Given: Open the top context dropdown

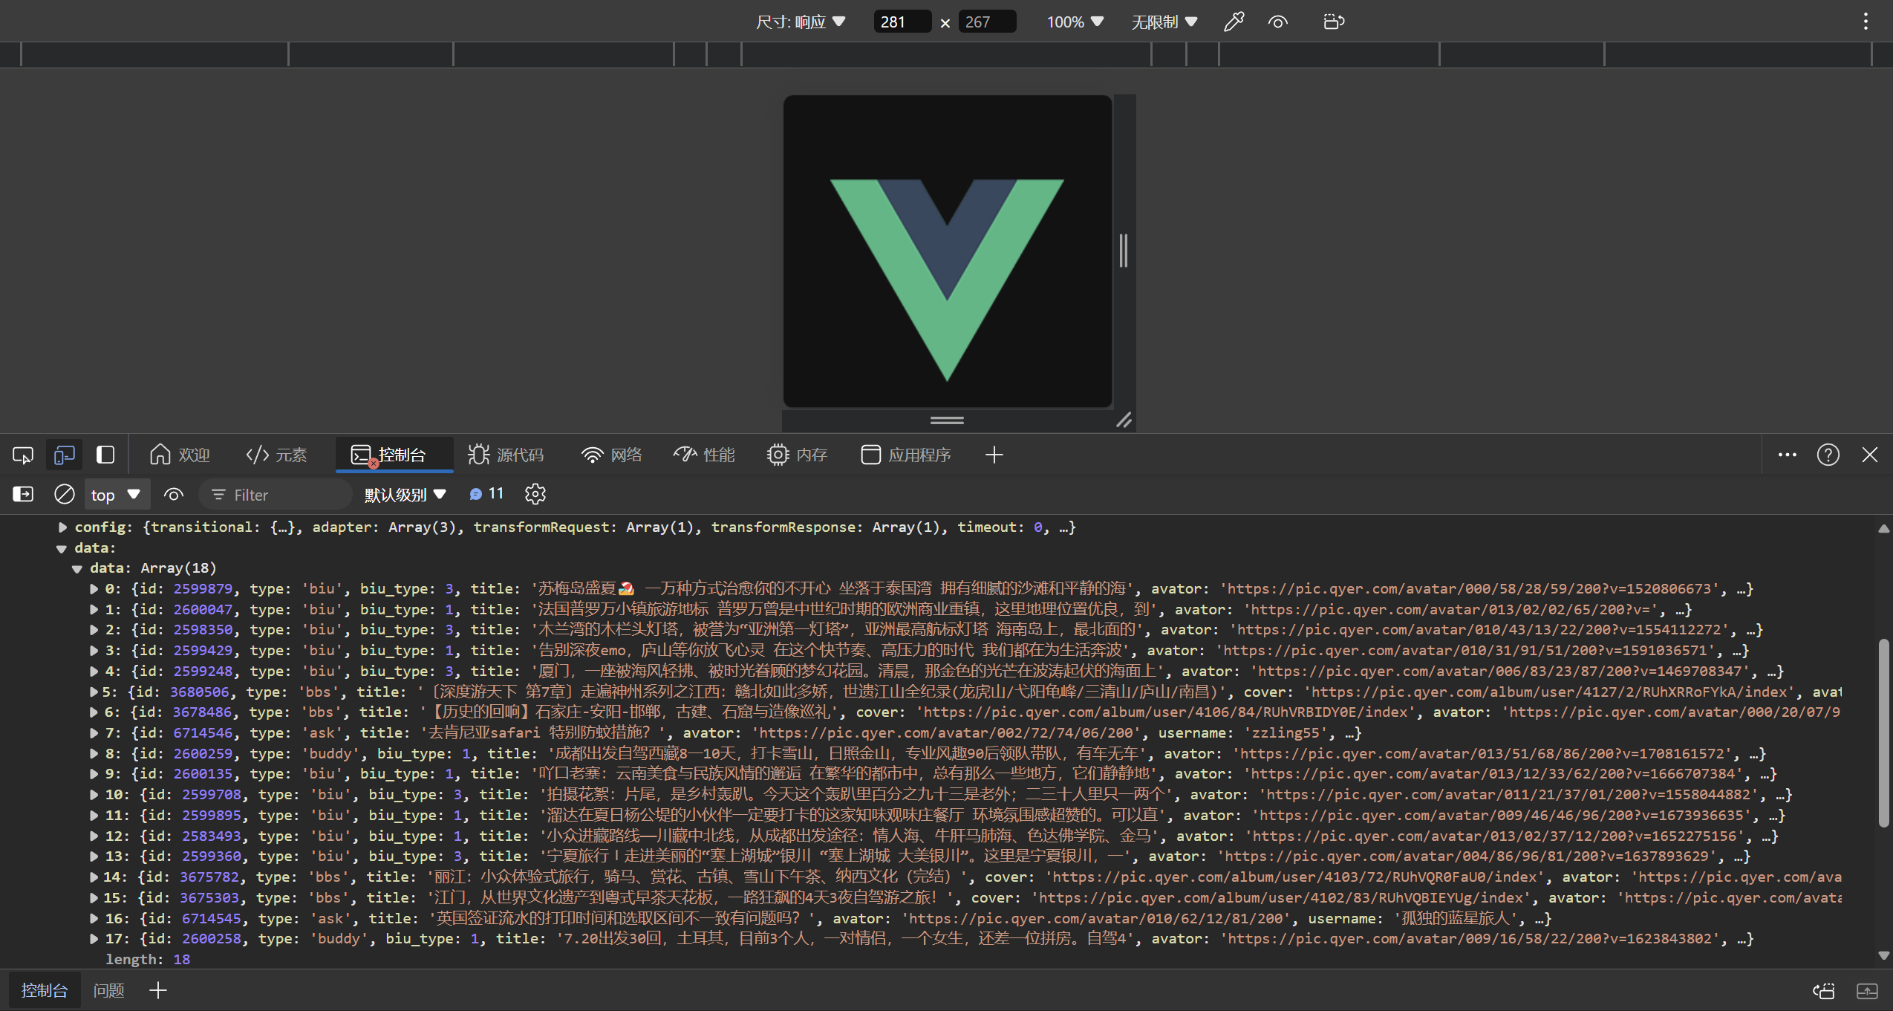Looking at the screenshot, I should pos(116,494).
